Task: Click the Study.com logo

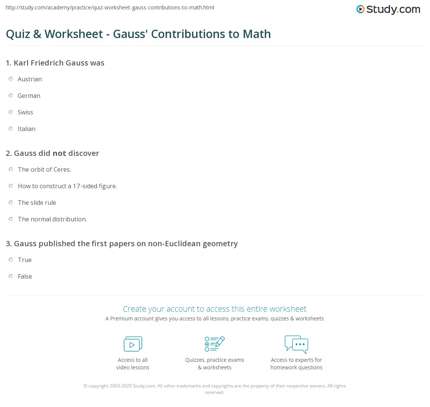Action: point(388,9)
